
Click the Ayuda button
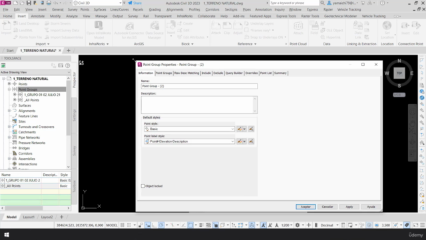(371, 207)
